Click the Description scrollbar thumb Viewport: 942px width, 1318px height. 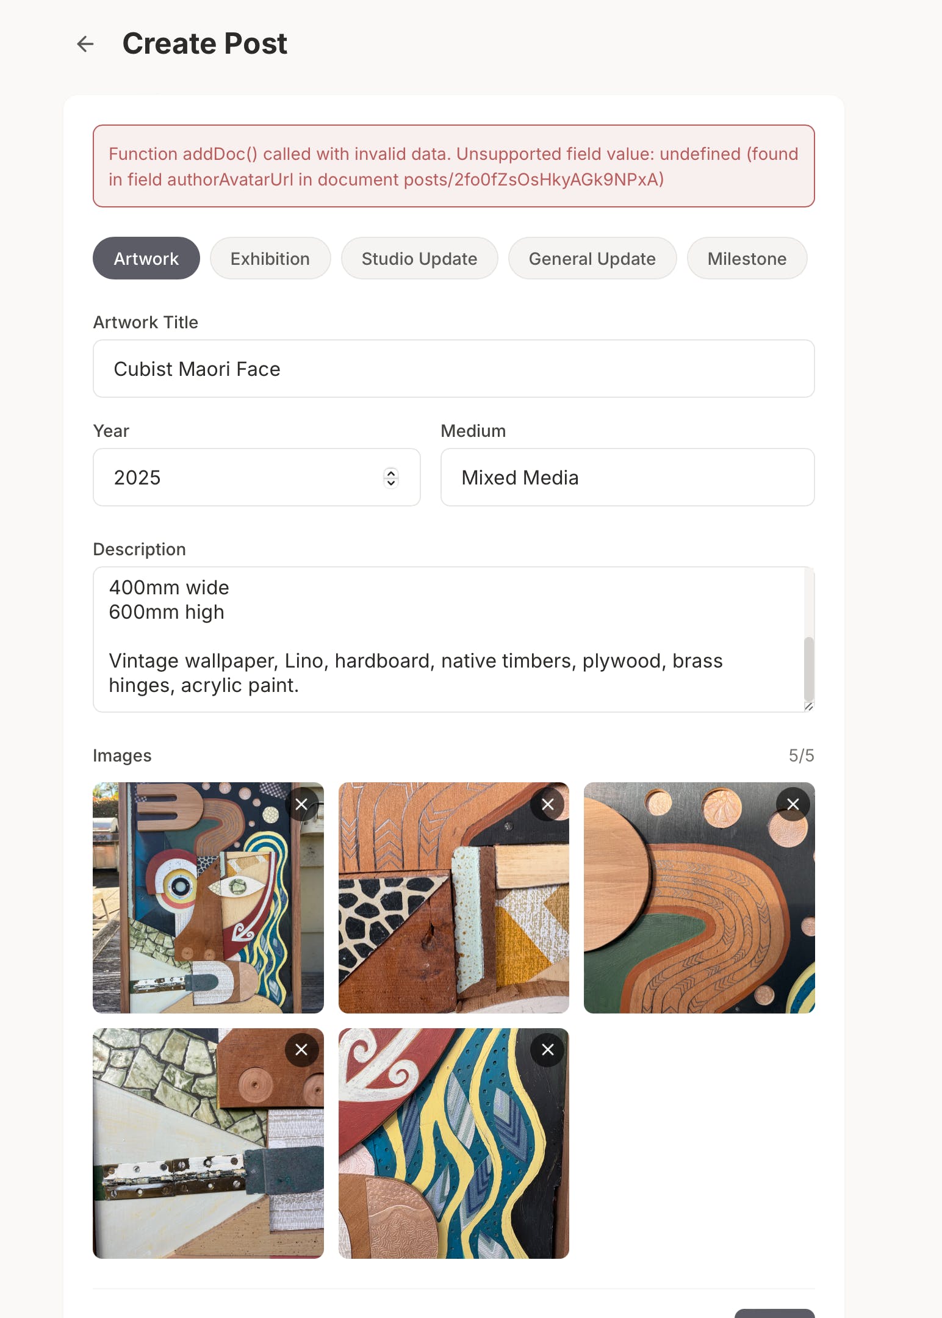pos(809,669)
